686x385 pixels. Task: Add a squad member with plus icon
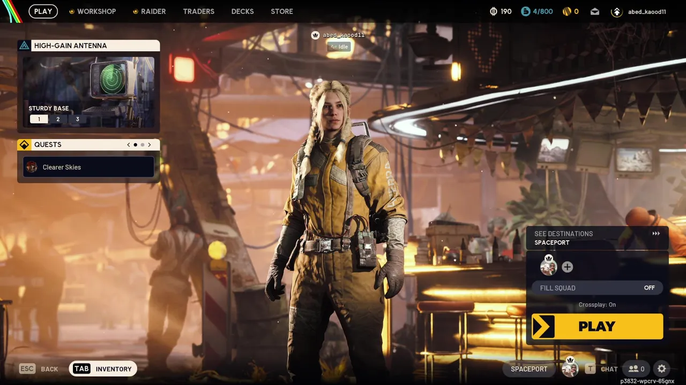pos(568,267)
